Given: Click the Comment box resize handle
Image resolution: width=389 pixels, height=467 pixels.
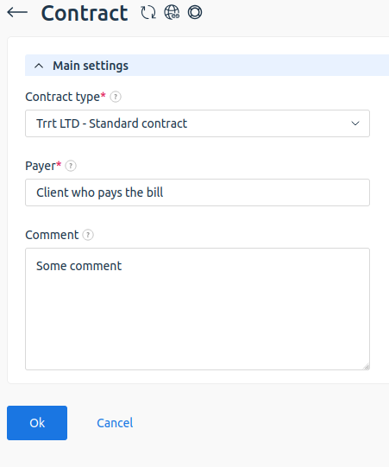Looking at the screenshot, I should click(x=366, y=367).
